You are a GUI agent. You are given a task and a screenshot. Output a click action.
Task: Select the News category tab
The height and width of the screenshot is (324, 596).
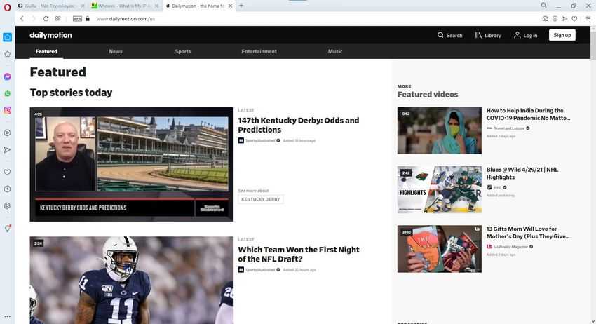tap(116, 51)
